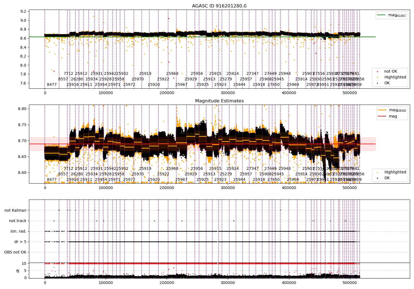Click the 8.70 y-axis tick label

click(x=22, y=141)
